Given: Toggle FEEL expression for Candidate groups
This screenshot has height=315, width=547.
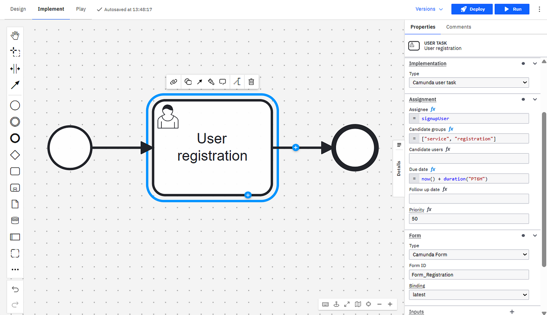Looking at the screenshot, I should (451, 129).
